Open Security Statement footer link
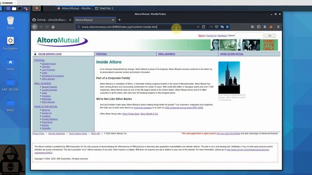312x175 pixels. [x=57, y=134]
